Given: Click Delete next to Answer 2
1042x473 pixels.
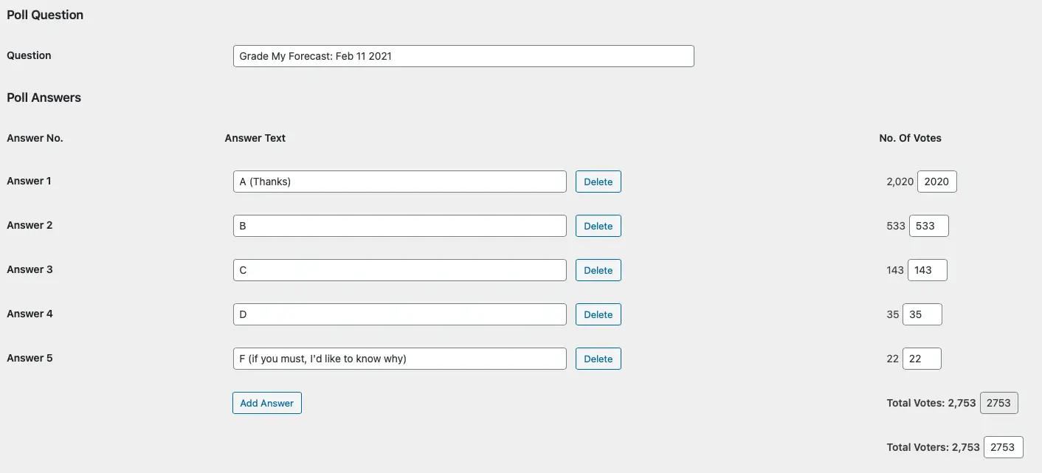Looking at the screenshot, I should [598, 226].
